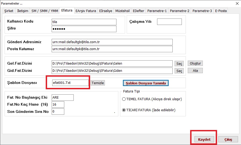Go to the EDefter tab
Screen dimensions: 241x145
coord(139,11)
